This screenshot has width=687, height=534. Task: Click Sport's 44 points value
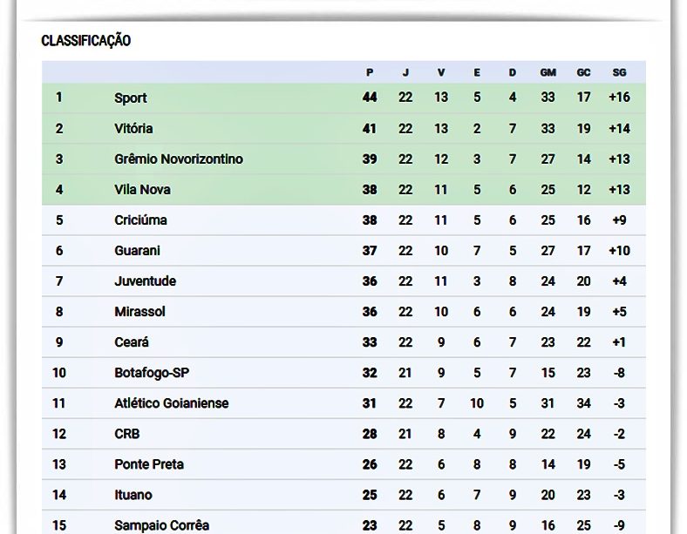[x=370, y=98]
